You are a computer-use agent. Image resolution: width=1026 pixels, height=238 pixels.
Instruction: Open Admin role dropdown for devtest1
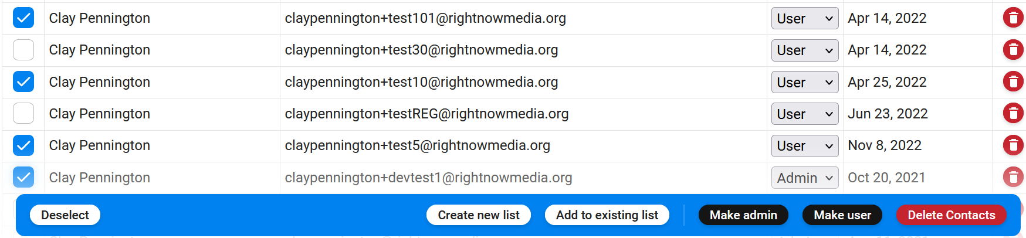point(805,178)
